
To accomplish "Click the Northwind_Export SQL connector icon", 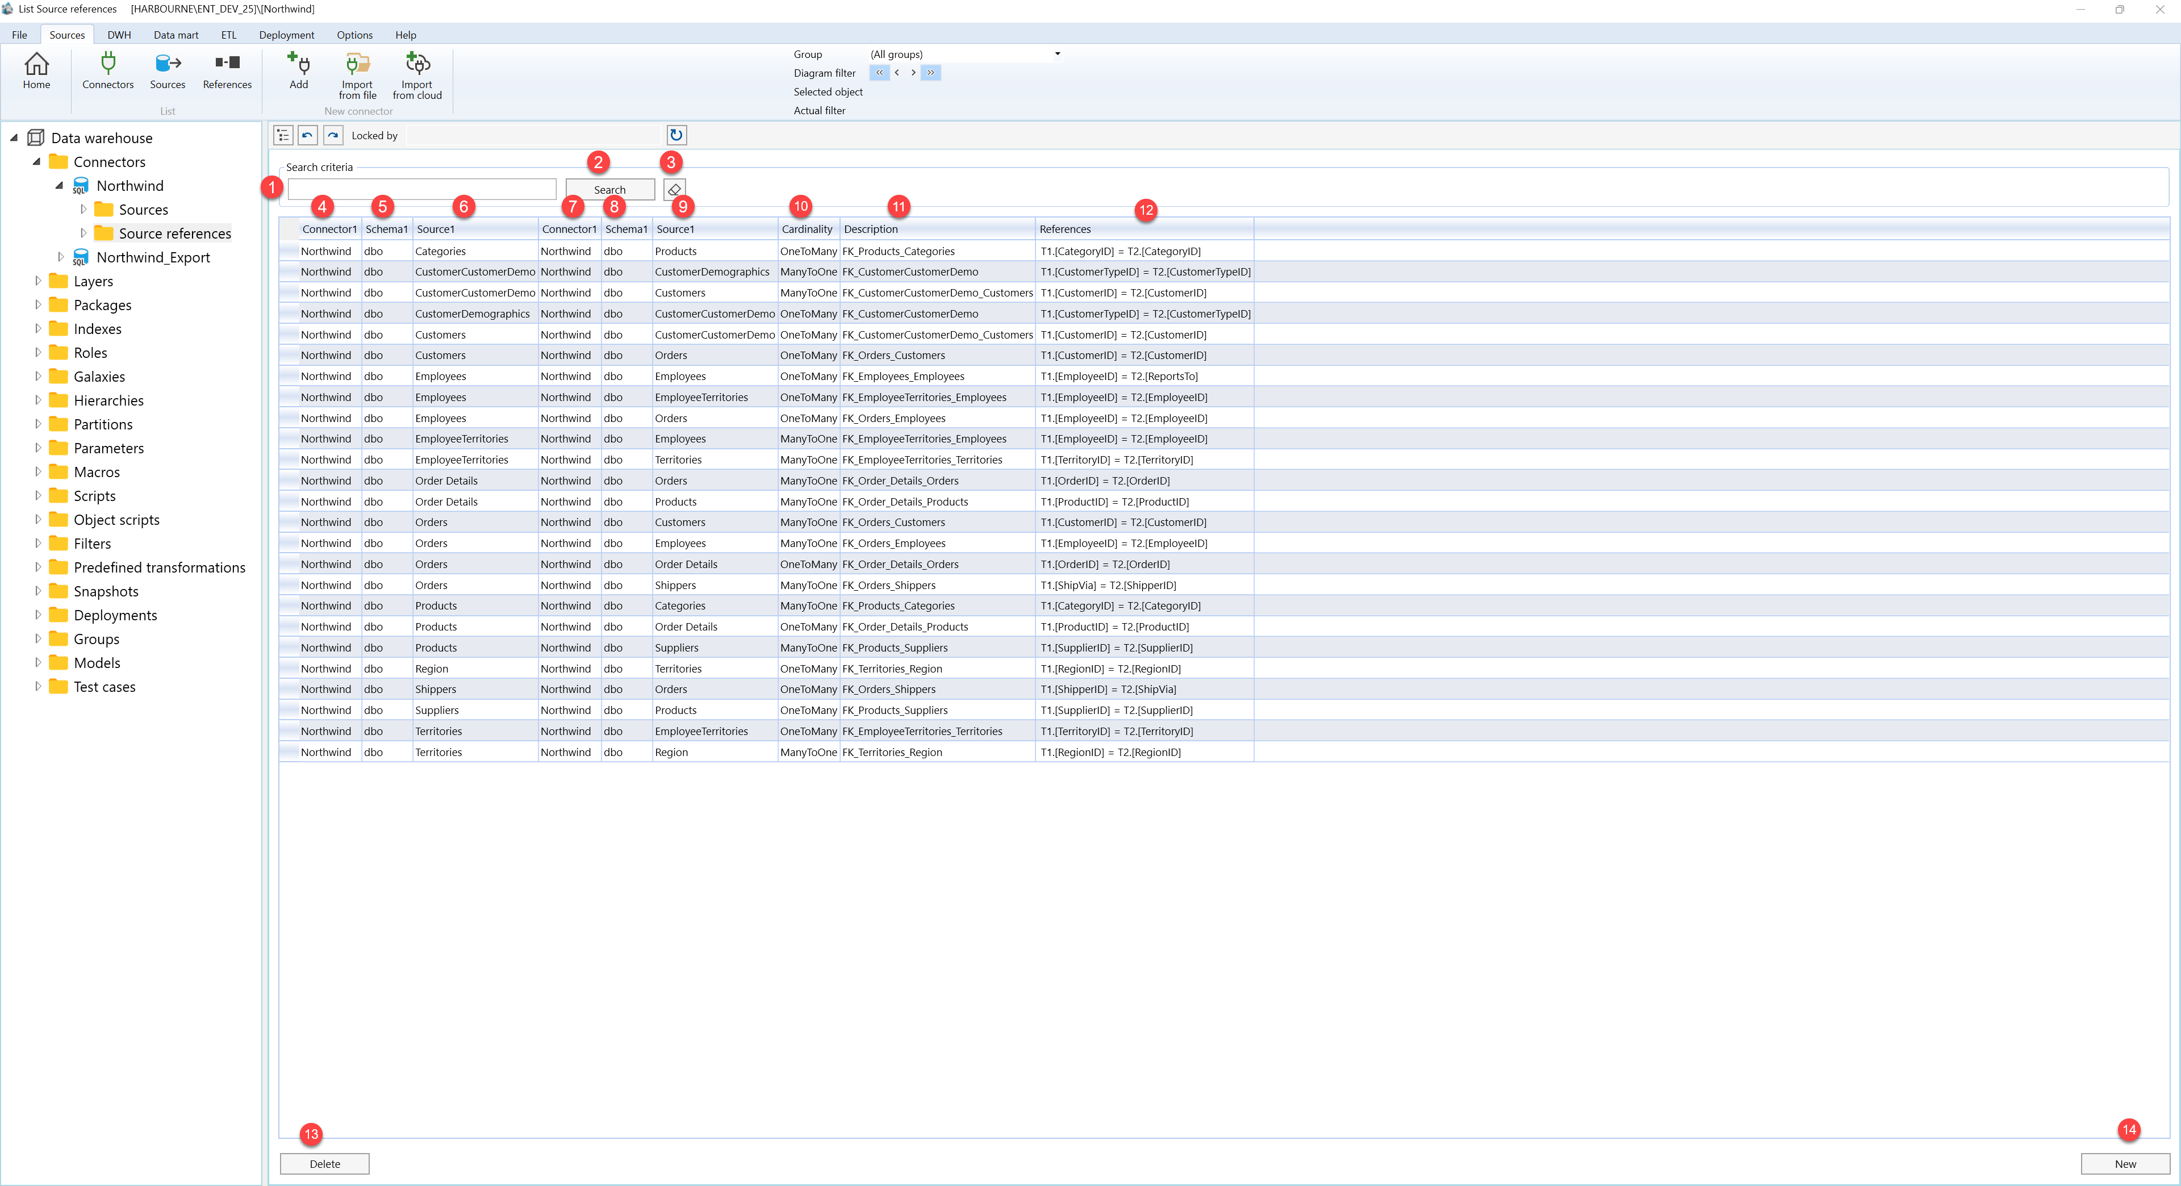I will coord(81,257).
